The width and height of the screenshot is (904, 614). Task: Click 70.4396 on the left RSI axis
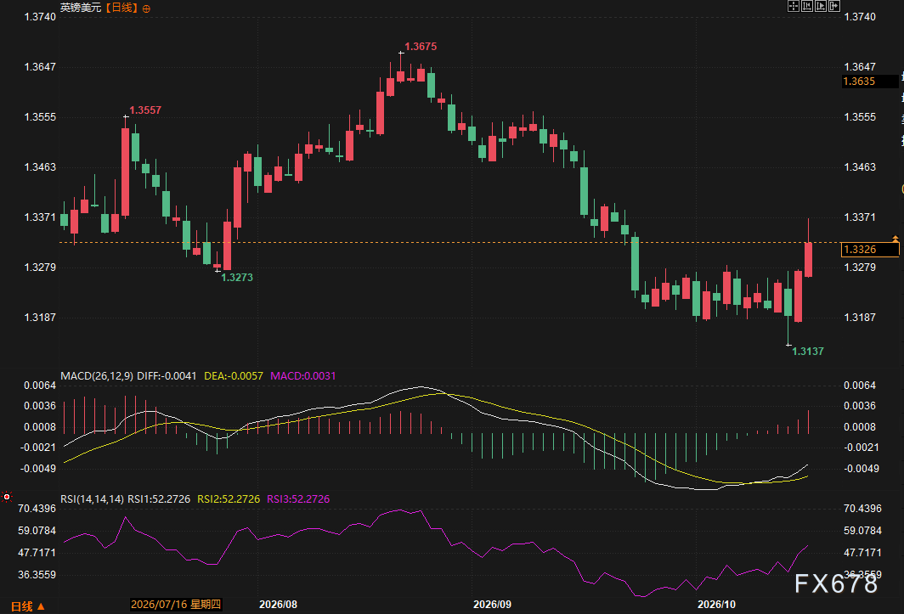[x=37, y=509]
